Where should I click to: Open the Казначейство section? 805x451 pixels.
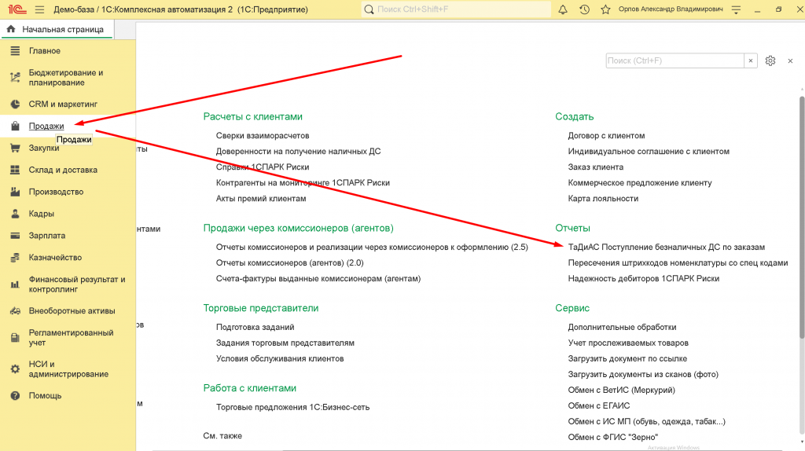pos(55,258)
